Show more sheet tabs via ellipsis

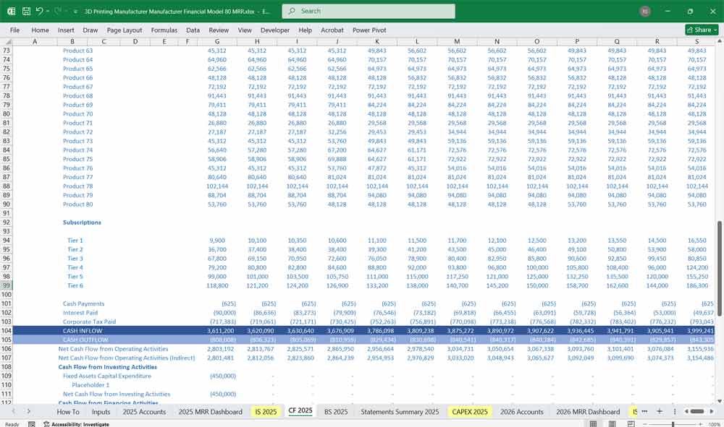pyautogui.click(x=644, y=411)
